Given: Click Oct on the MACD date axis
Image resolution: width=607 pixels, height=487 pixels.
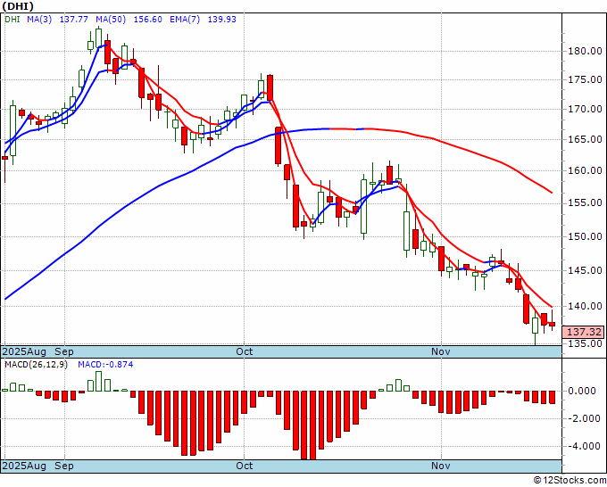Looking at the screenshot, I should pos(245,466).
